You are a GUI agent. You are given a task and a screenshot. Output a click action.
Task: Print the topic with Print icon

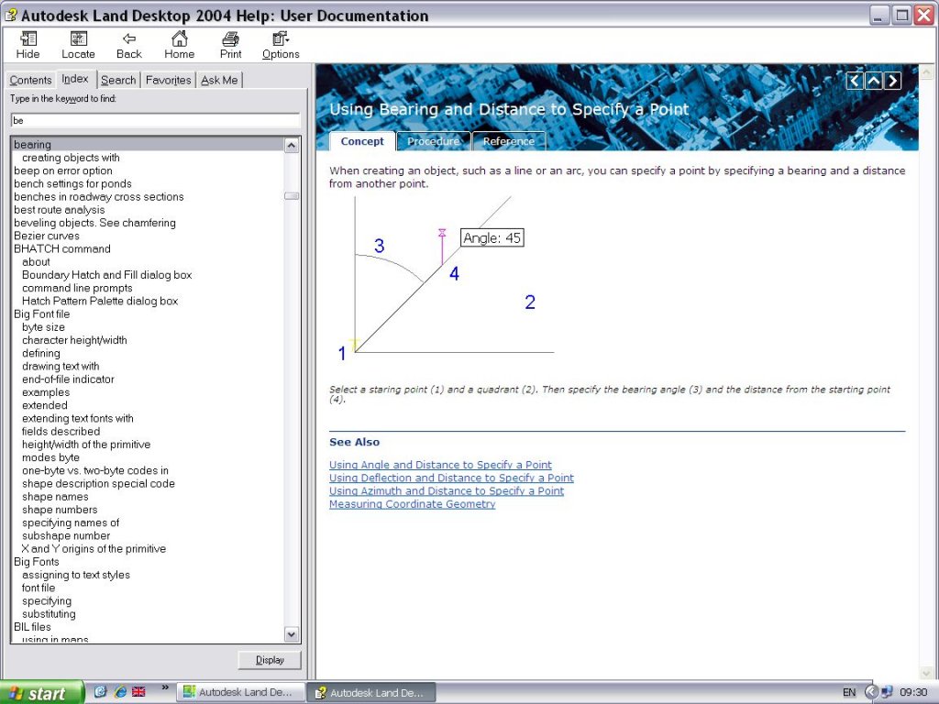pyautogui.click(x=231, y=39)
